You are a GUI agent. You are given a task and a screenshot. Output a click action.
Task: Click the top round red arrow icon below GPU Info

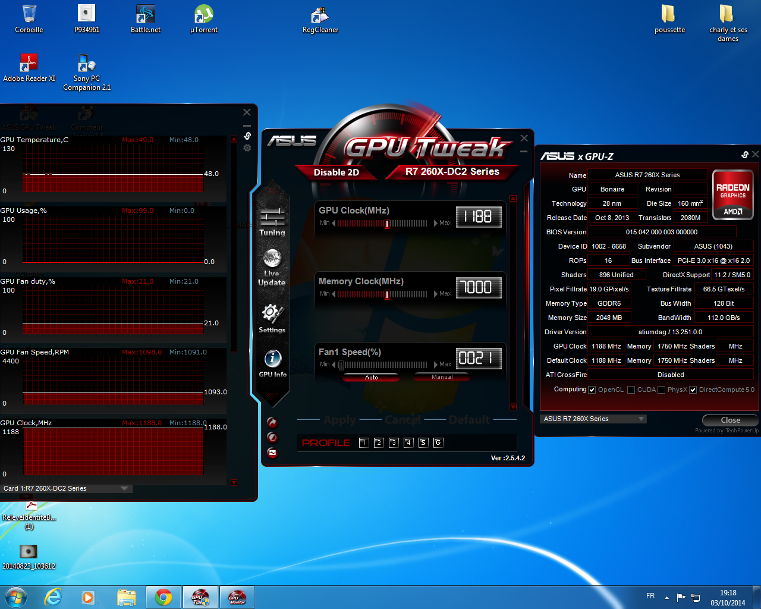272,422
